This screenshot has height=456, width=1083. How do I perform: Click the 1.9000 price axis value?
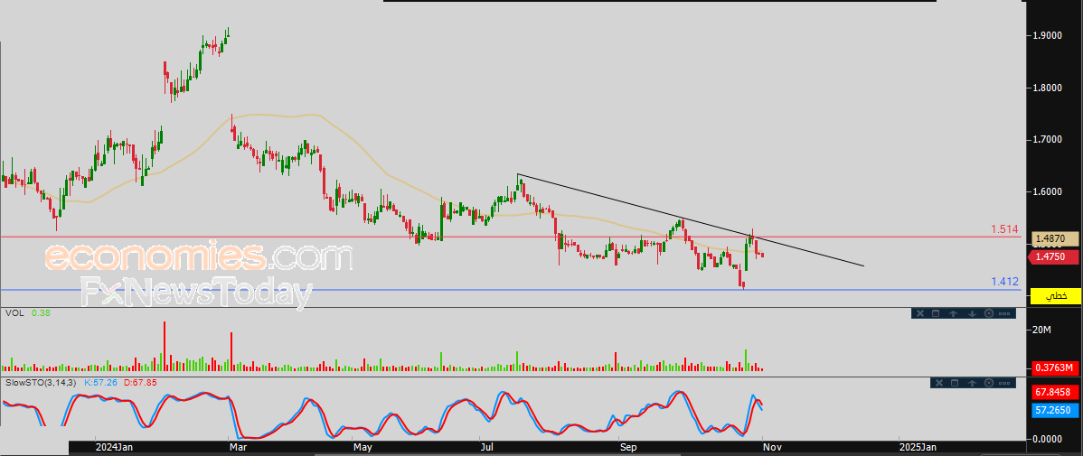1047,36
